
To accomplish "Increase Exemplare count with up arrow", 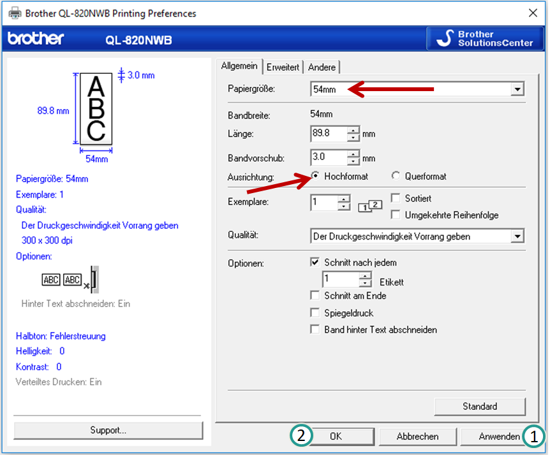I will pos(344,199).
